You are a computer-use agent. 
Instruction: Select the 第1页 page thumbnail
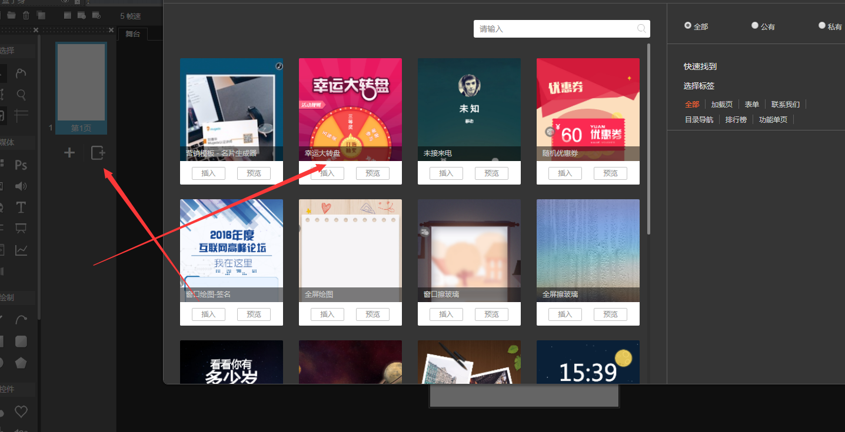click(x=81, y=88)
